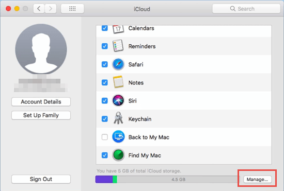Click the magnifier icon in Search
284x191 pixels.
point(232,8)
